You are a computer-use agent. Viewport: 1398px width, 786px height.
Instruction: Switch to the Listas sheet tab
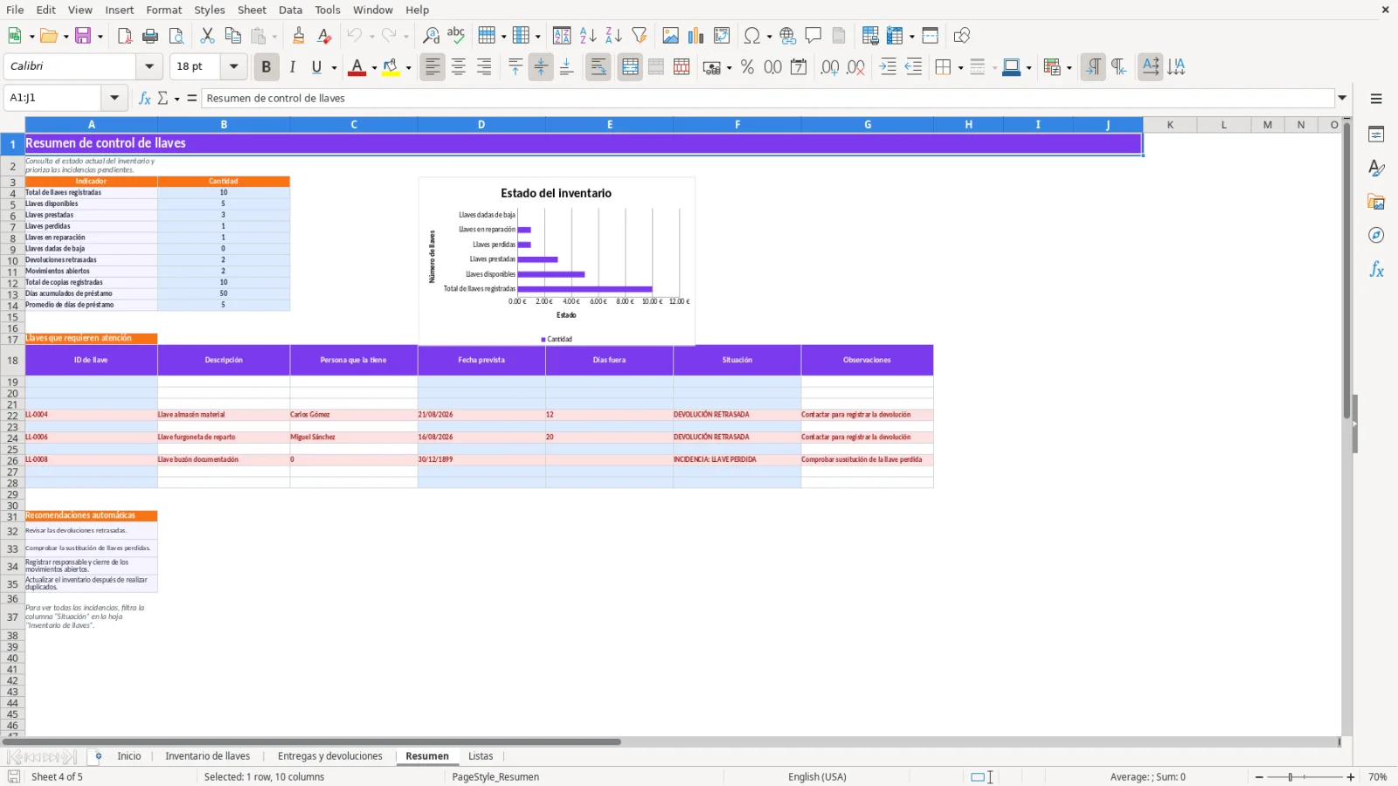click(x=481, y=756)
